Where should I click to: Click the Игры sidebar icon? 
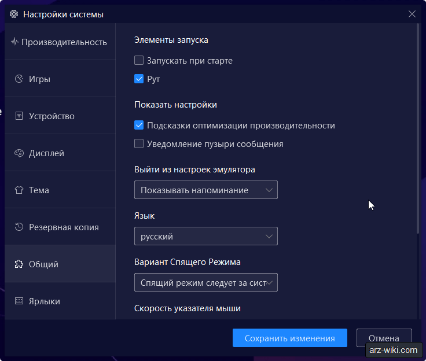pos(19,79)
